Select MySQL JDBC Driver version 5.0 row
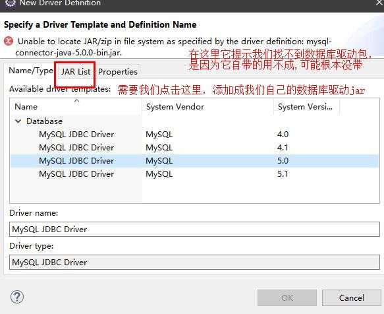Image resolution: width=384 pixels, height=314 pixels. (194, 161)
